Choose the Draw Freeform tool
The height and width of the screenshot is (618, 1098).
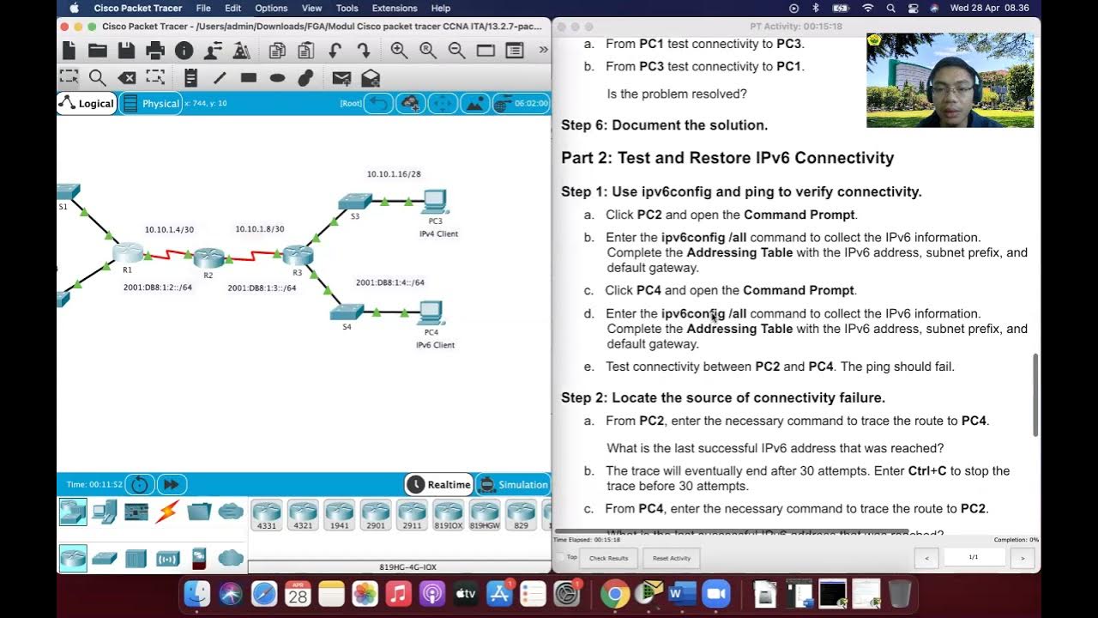pyautogui.click(x=305, y=77)
